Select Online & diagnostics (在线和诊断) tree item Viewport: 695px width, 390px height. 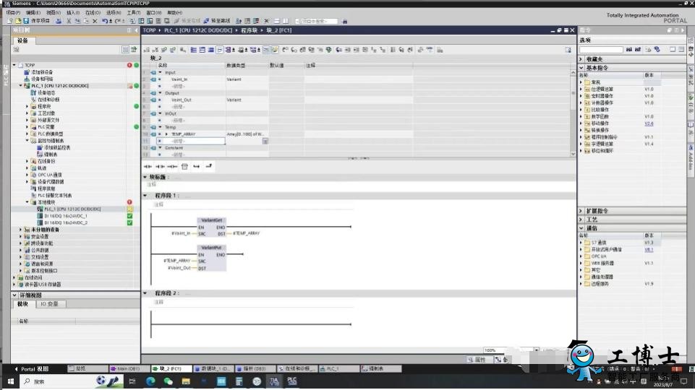point(48,100)
